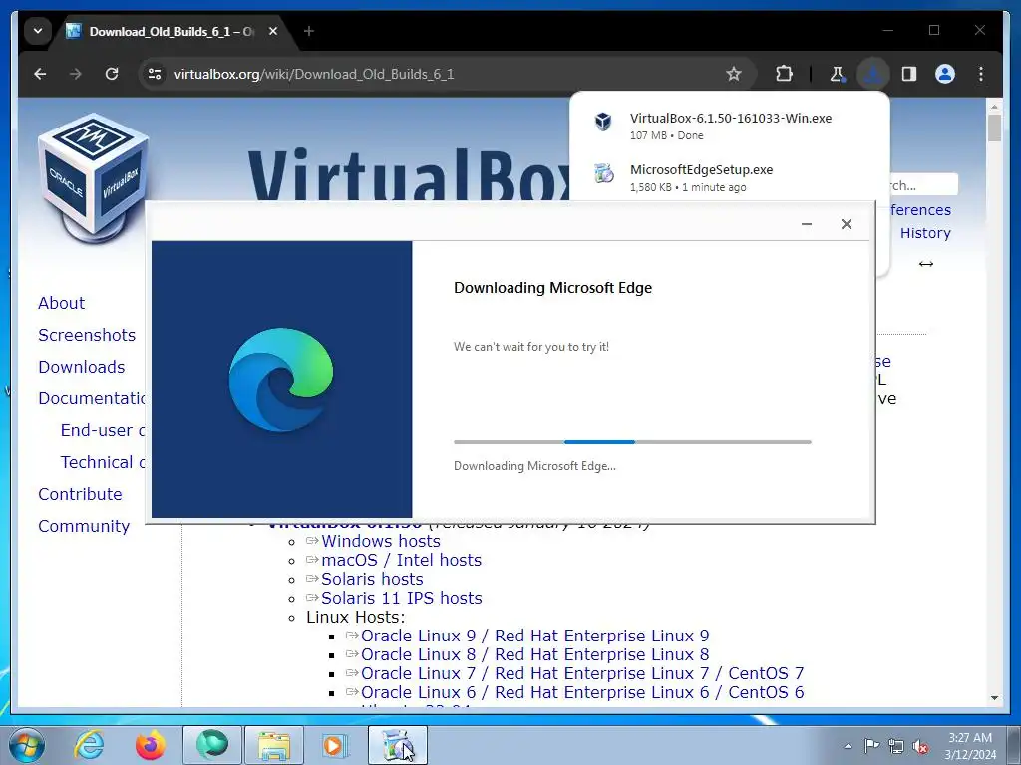Click the VirtualBox installer file icon

(603, 122)
